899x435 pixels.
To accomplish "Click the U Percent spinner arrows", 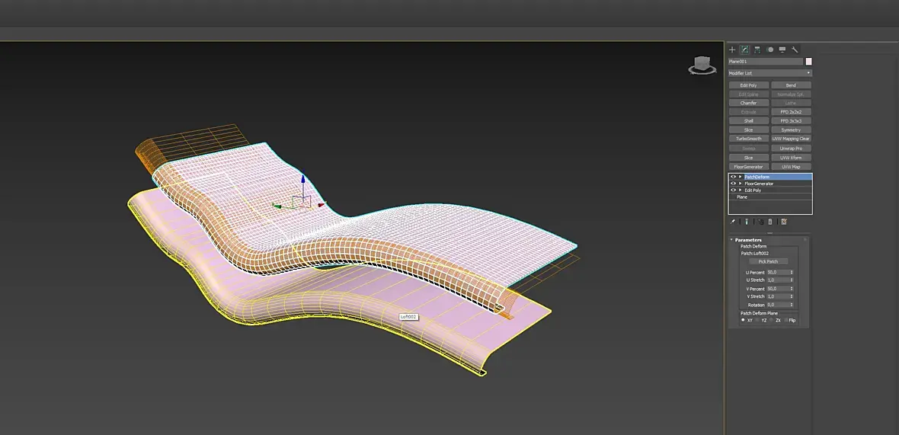I will coord(792,272).
